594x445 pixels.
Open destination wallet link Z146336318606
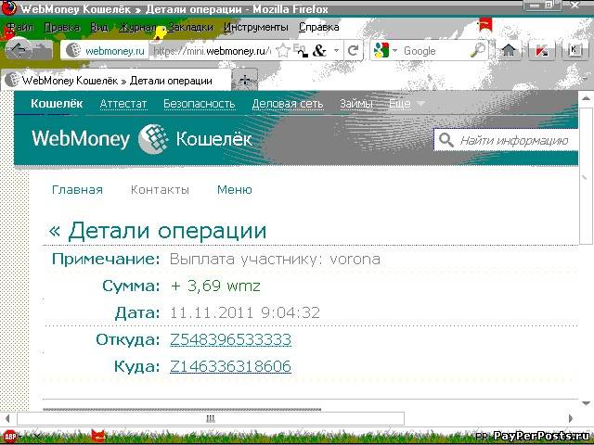[x=230, y=366]
